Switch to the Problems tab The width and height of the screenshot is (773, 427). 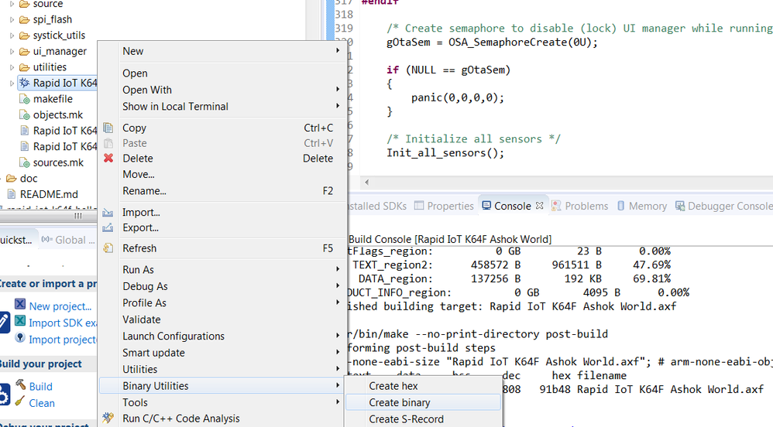[586, 206]
